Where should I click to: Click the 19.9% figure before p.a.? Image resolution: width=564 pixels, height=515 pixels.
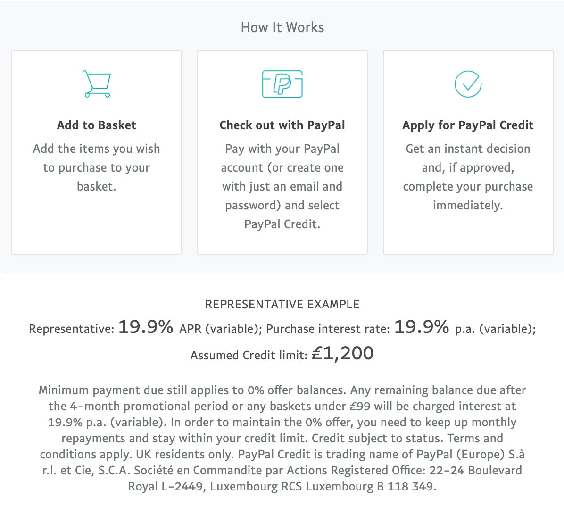coord(422,327)
